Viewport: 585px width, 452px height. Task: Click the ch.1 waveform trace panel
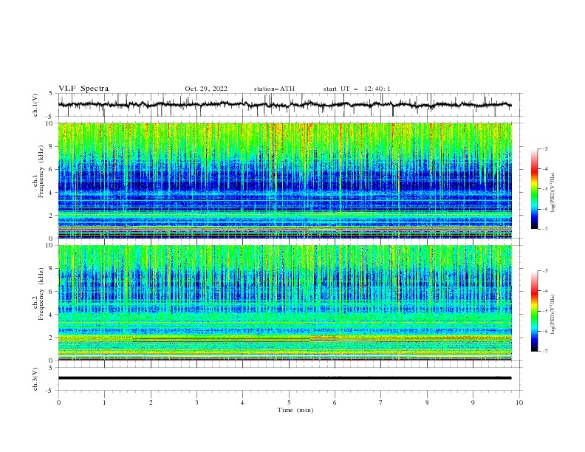point(290,105)
